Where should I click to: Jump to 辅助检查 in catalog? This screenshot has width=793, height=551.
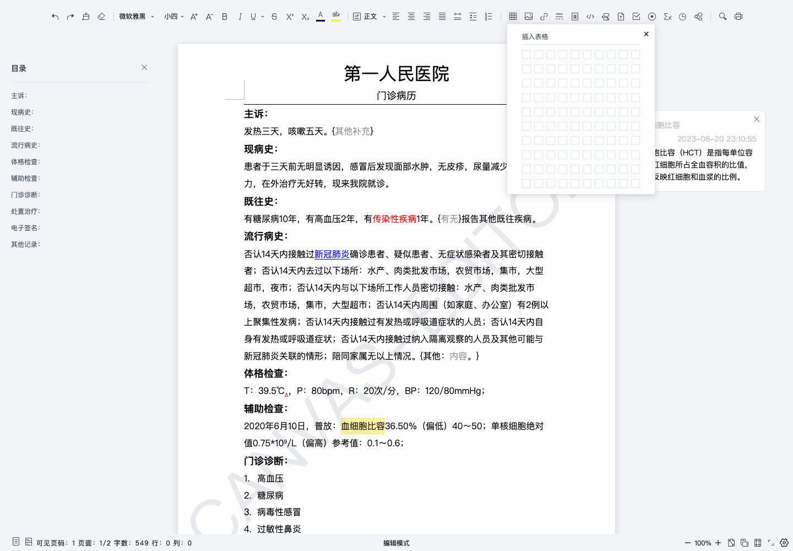tap(26, 179)
